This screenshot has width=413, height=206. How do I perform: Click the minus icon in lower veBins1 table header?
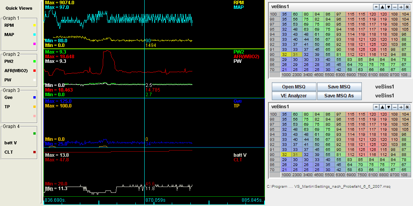[394, 107]
